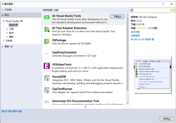Clear the QT search text with X

click(171, 10)
